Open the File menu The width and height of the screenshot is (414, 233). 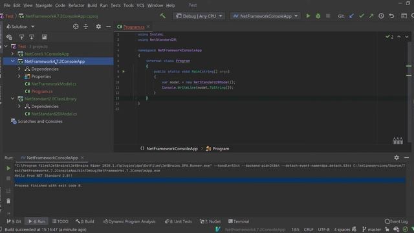coord(7,5)
